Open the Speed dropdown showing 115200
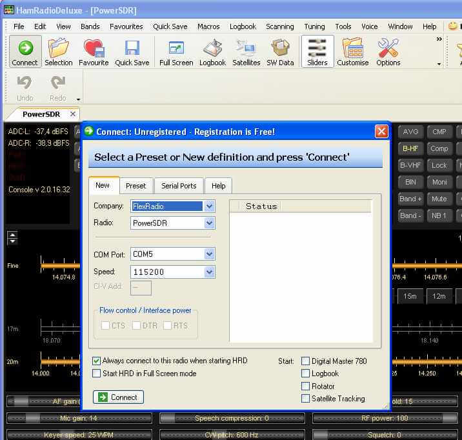The image size is (462, 440). pos(209,272)
